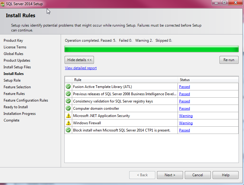Close the SQL Server 2014 Setup window
This screenshot has height=185, width=244.
(x=236, y=3)
